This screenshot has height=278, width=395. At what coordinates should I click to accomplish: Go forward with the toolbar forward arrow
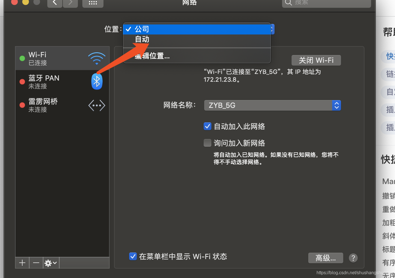click(x=70, y=3)
